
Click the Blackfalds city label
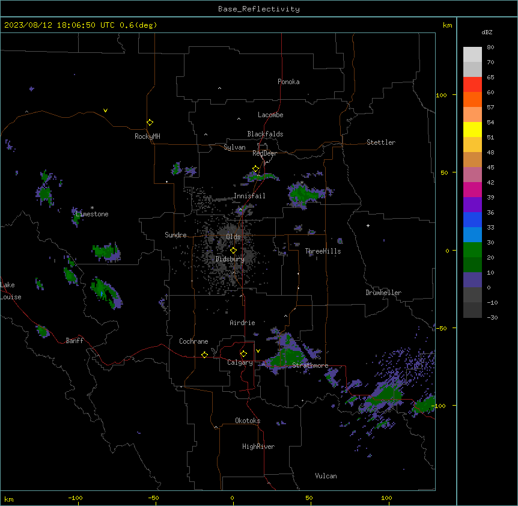[265, 134]
